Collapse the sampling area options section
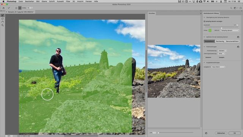Screen dimensions: 243x137 coord(204,37)
